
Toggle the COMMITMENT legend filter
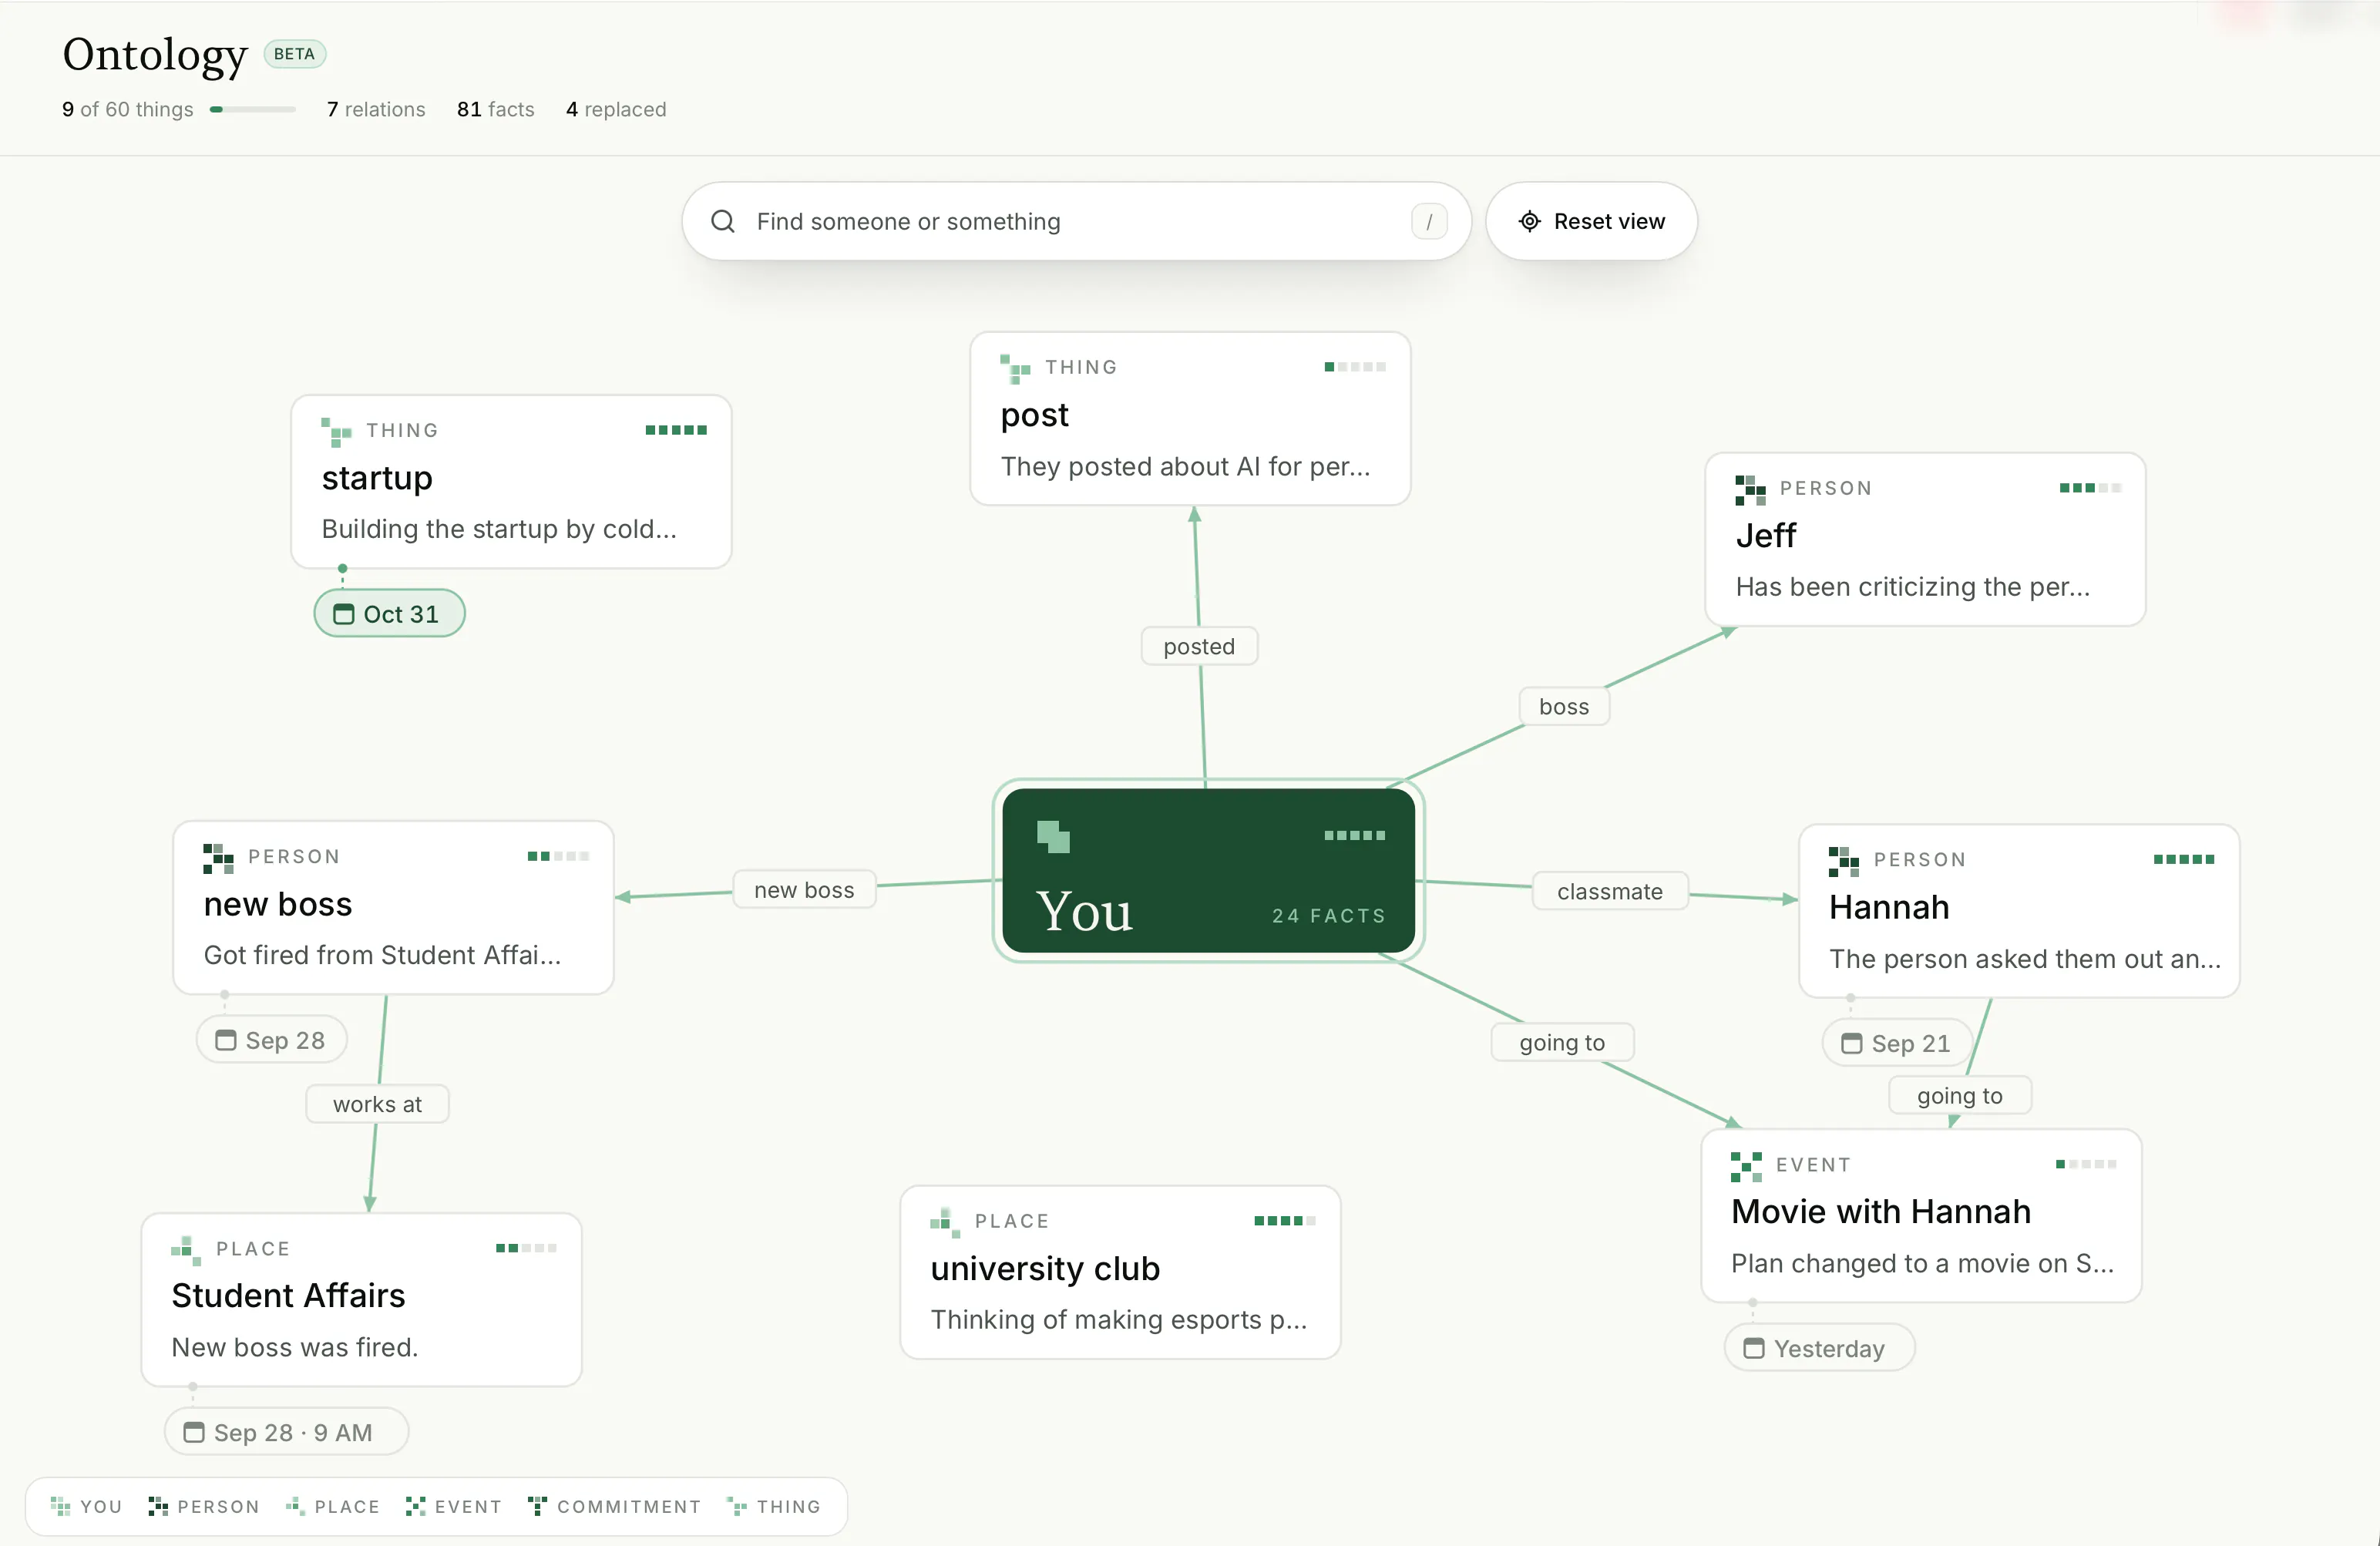pyautogui.click(x=615, y=1506)
